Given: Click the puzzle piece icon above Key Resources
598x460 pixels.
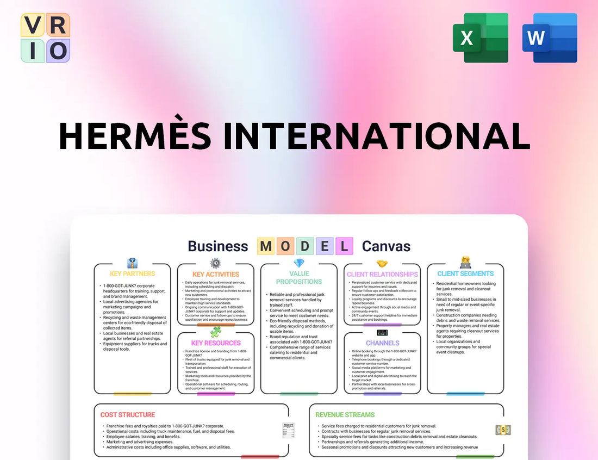Looking at the screenshot, I should coord(215,332).
